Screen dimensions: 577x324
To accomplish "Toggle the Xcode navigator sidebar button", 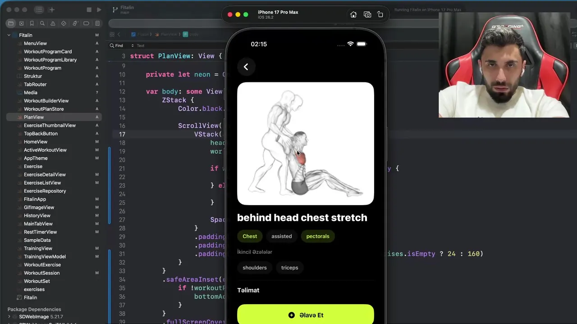I will point(39,9).
